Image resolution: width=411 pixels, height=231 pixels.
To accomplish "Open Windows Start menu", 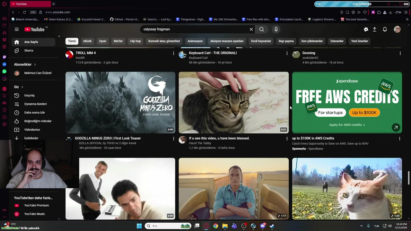I will pyautogui.click(x=139, y=226).
